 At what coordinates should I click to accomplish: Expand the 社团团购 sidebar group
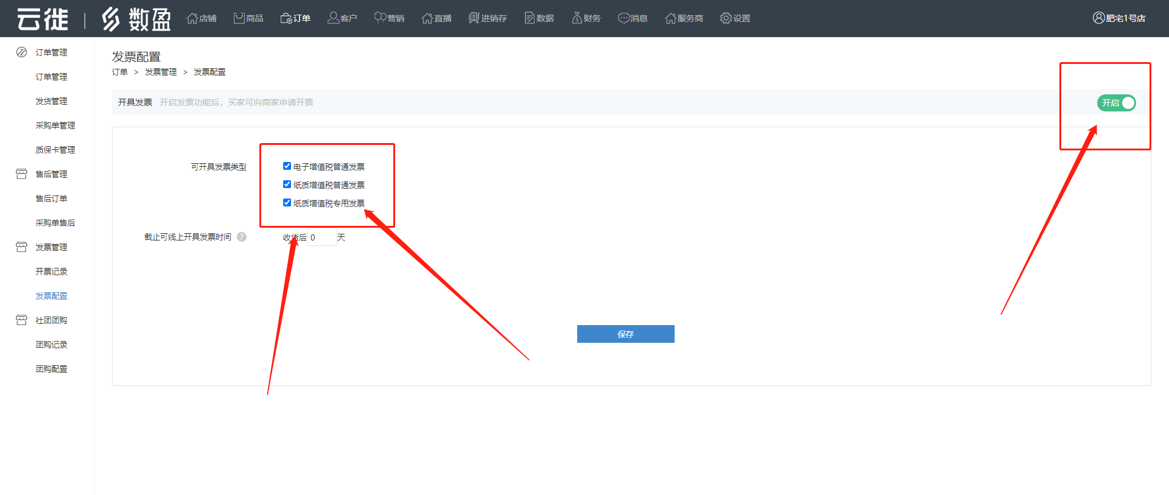(x=51, y=320)
